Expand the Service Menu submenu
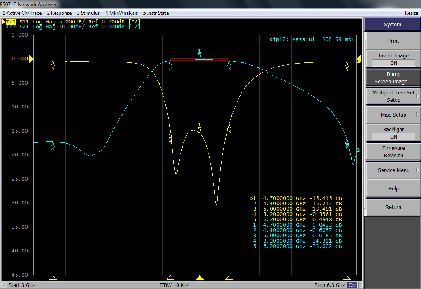Image resolution: width=421 pixels, height=289 pixels. pyautogui.click(x=393, y=170)
